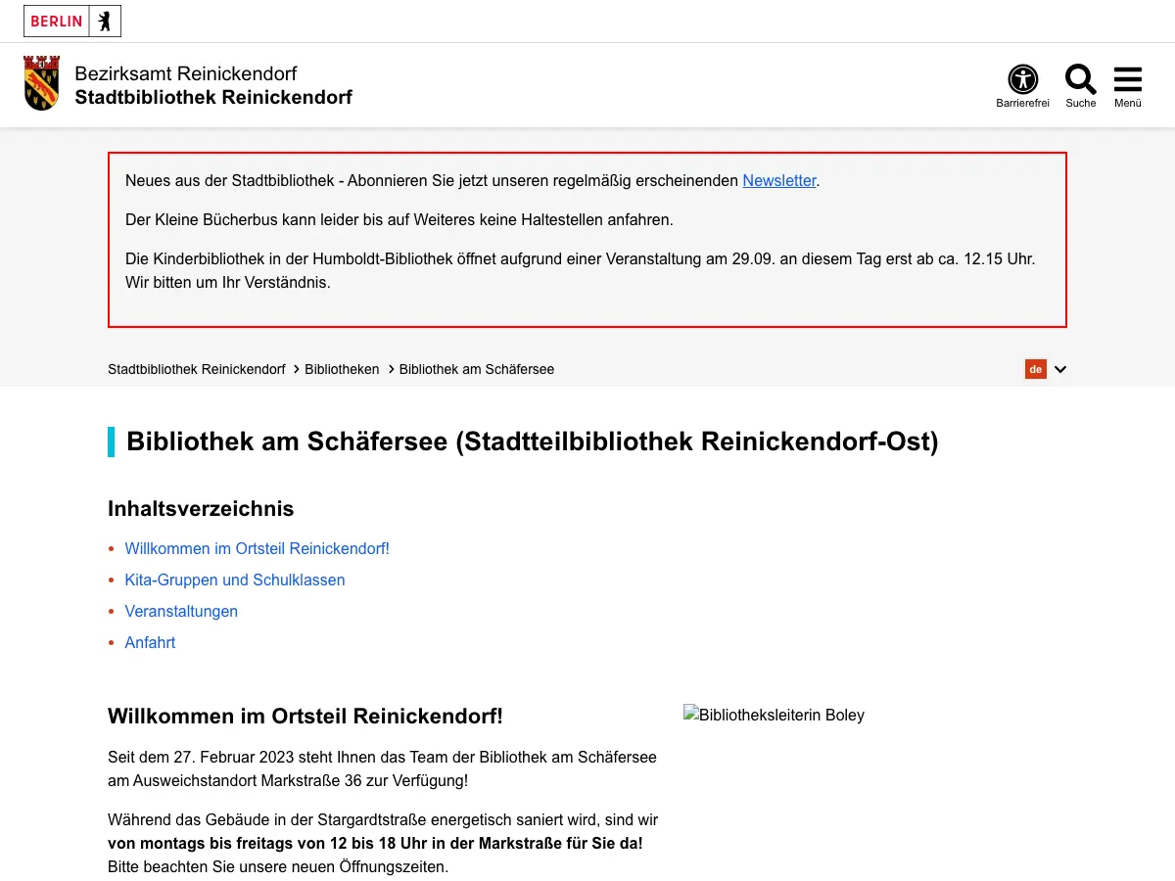The image size is (1175, 881).
Task: Jump to Anfahrt section
Action: point(150,642)
